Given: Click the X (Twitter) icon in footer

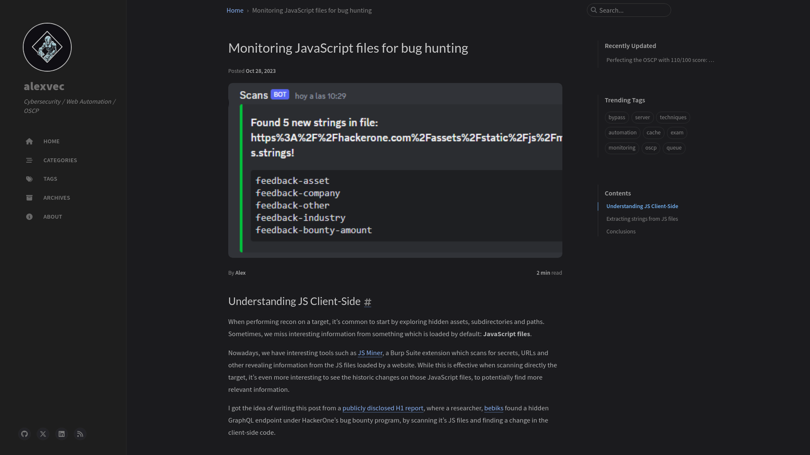Looking at the screenshot, I should click(x=43, y=434).
